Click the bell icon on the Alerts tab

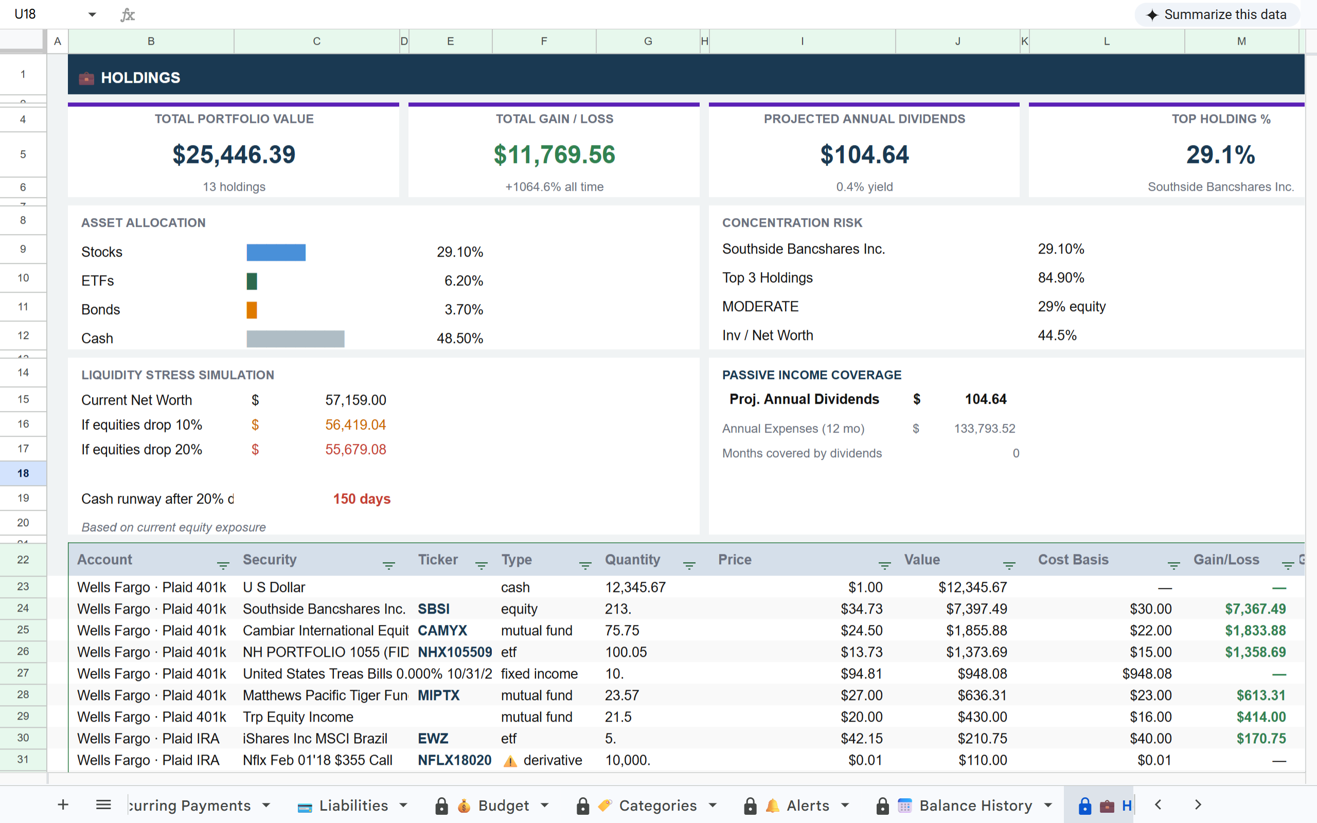pyautogui.click(x=772, y=805)
